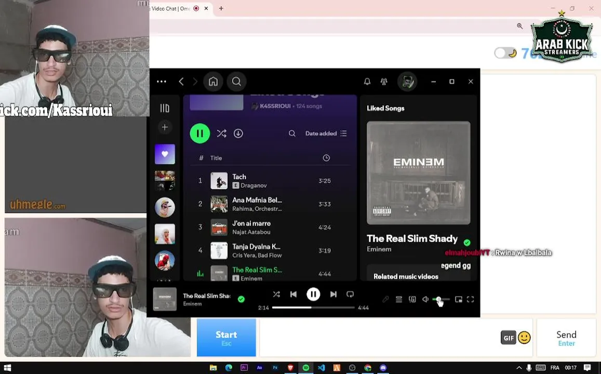Open The Real Slim Shady title link
Image resolution: width=601 pixels, height=374 pixels.
pos(412,238)
